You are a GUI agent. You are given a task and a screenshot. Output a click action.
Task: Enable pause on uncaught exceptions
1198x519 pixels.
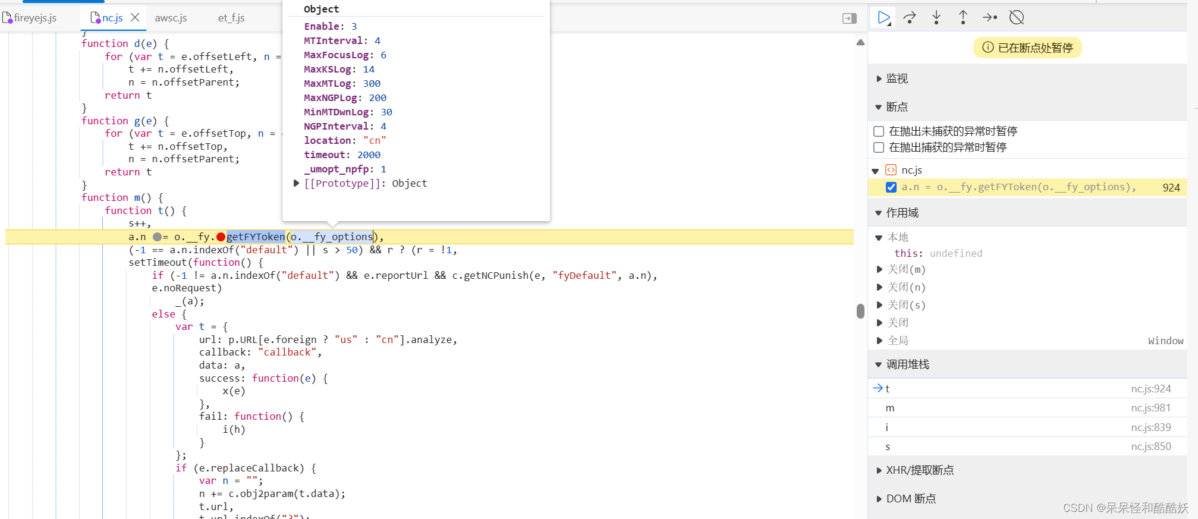tap(878, 131)
